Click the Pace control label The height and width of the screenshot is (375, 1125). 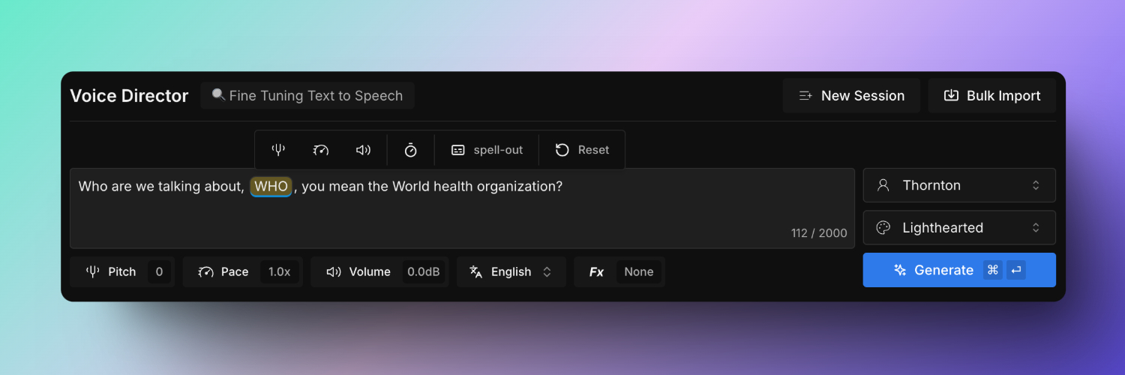pyautogui.click(x=235, y=271)
